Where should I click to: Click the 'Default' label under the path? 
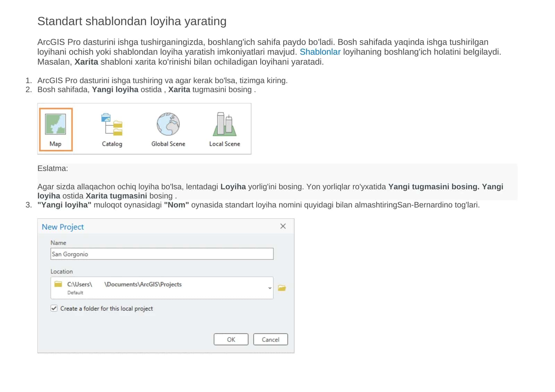point(75,293)
